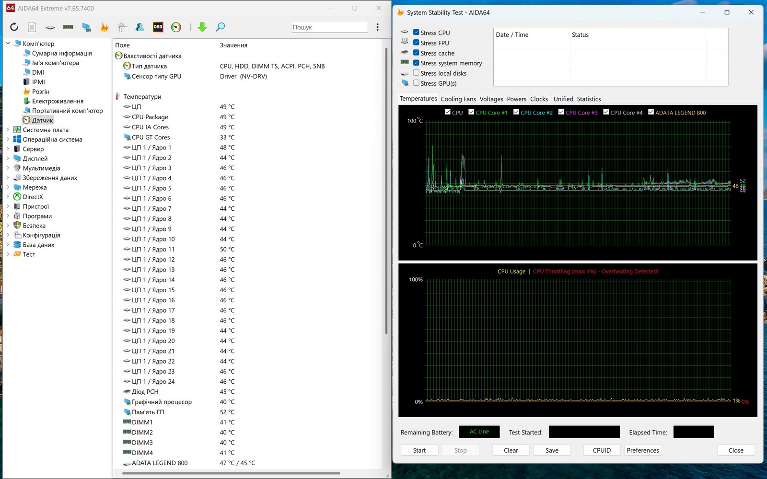This screenshot has width=767, height=479.
Task: Expand the Збереження даних node
Action: 8,178
